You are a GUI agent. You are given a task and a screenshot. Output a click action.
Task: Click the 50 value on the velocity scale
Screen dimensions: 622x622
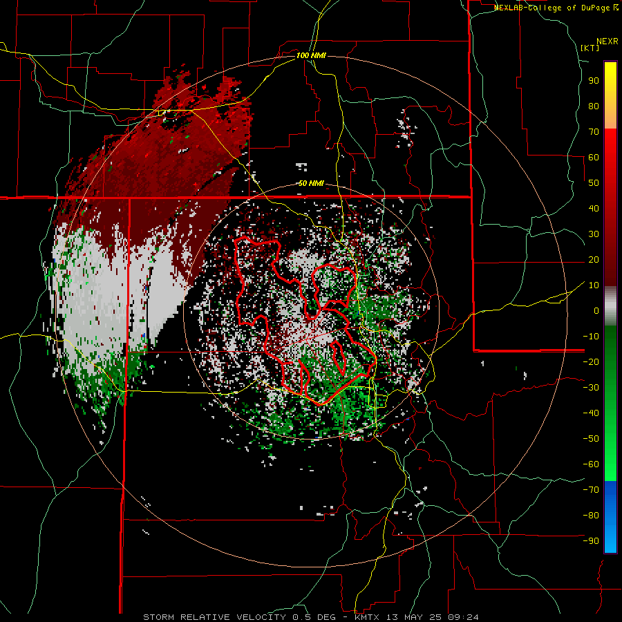point(594,183)
